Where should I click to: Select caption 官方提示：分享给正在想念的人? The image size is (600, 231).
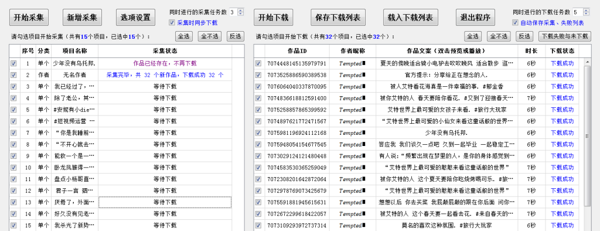point(446,74)
